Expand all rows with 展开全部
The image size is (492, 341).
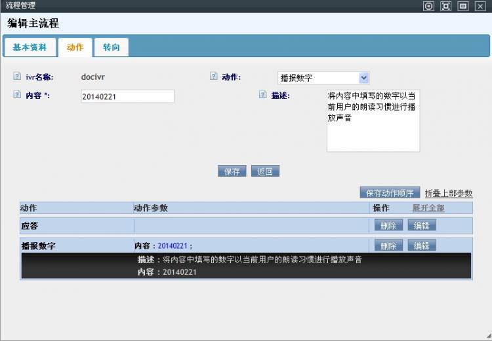(x=428, y=208)
